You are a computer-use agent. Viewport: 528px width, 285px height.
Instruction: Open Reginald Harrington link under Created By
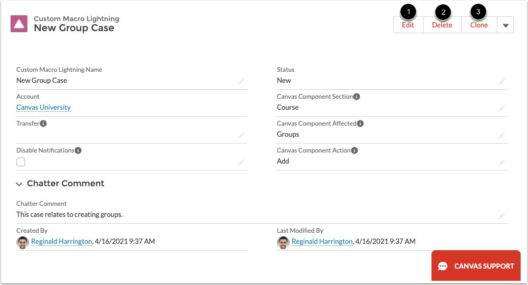point(61,242)
